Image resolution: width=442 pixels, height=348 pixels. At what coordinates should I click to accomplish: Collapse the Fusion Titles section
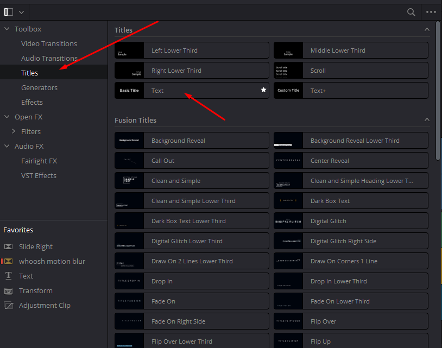[427, 120]
